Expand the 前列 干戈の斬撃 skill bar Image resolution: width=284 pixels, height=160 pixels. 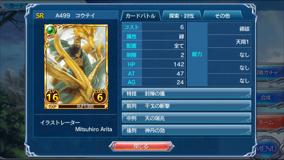[186, 106]
